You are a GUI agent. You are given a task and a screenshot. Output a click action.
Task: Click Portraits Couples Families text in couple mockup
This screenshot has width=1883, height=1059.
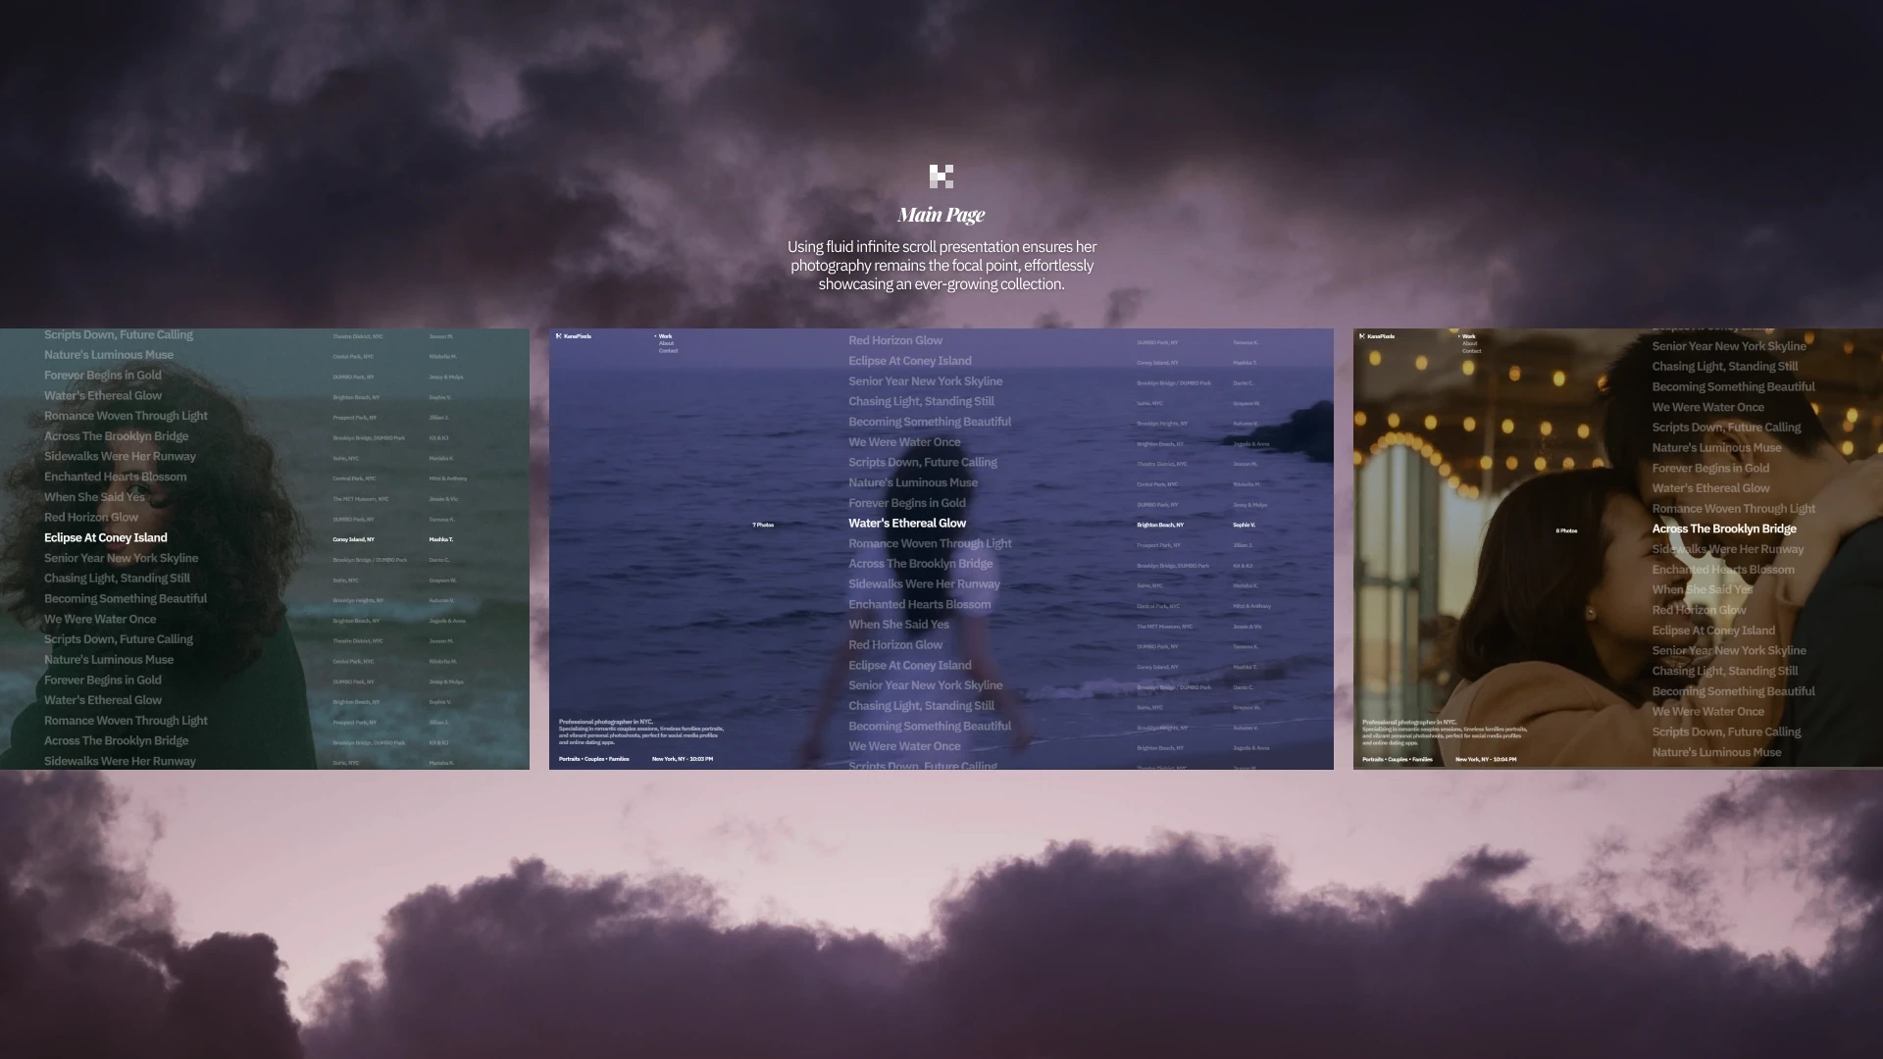coord(1397,759)
